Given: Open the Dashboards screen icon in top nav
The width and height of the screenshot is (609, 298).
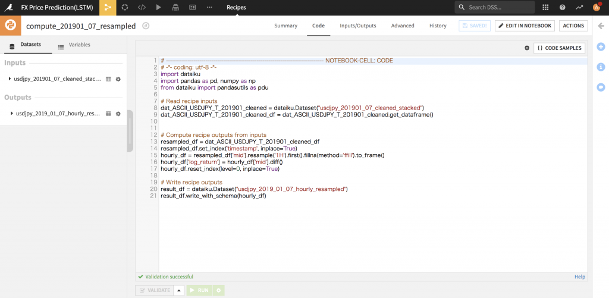Looking at the screenshot, I should pos(192,7).
